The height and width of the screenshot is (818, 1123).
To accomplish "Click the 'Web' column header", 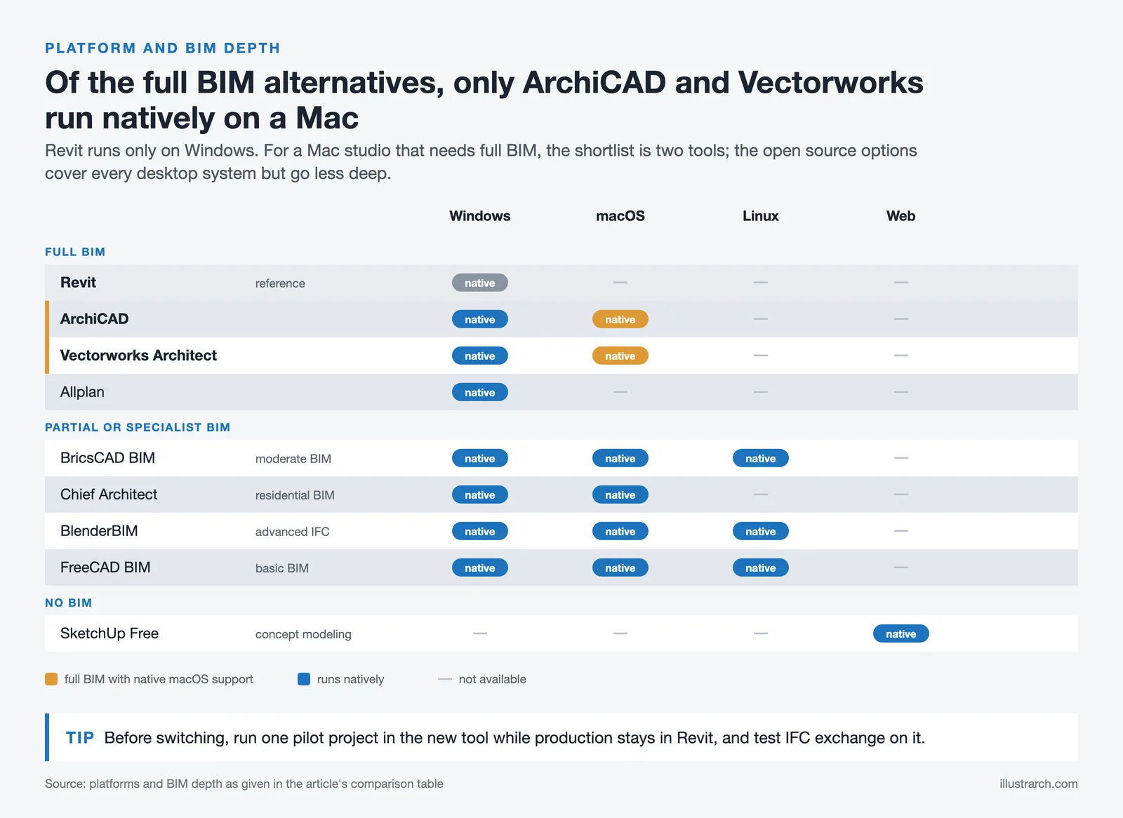I will [x=901, y=216].
